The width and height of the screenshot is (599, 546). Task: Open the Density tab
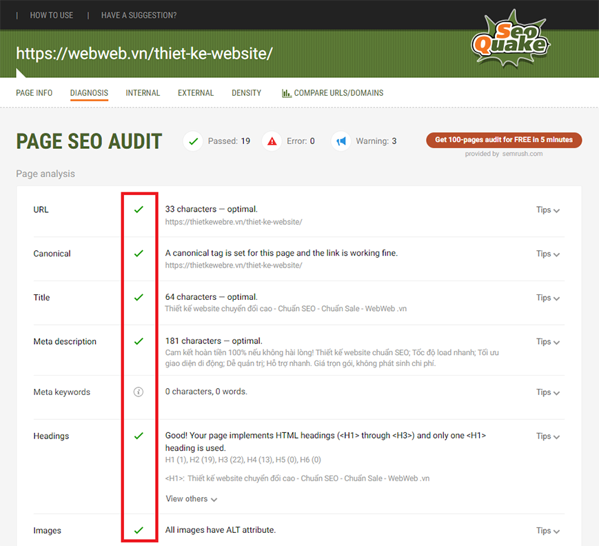[x=246, y=93]
